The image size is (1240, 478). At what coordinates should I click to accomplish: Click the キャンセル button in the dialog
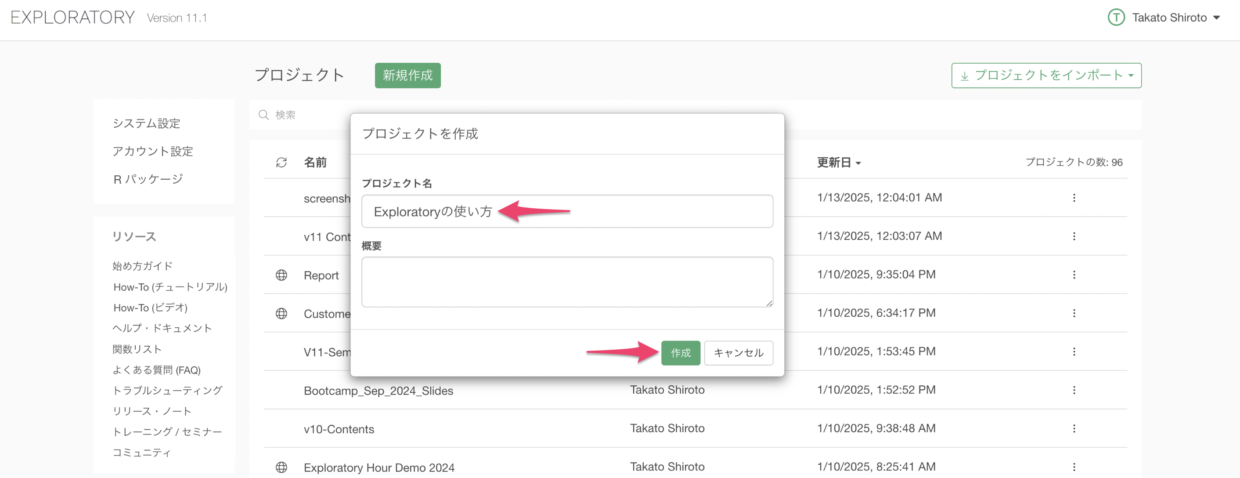pyautogui.click(x=739, y=353)
